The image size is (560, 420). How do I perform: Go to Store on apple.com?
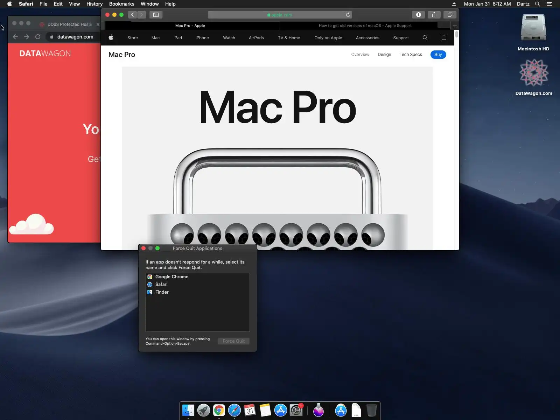(133, 38)
